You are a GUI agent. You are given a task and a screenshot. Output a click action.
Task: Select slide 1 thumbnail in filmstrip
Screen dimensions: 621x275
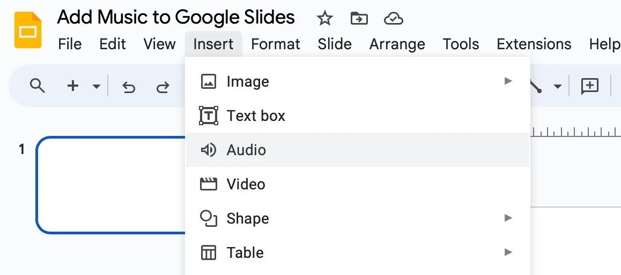pos(111,185)
